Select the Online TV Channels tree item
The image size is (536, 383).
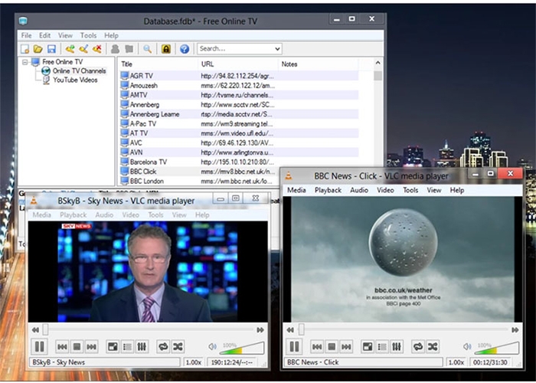(79, 70)
